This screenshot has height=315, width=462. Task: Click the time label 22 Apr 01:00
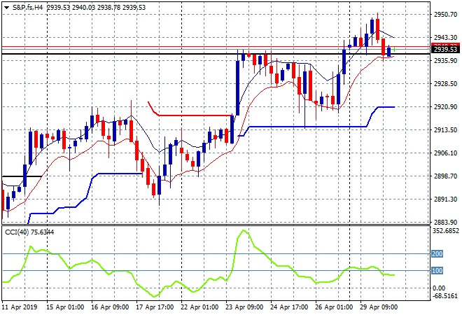(x=199, y=307)
